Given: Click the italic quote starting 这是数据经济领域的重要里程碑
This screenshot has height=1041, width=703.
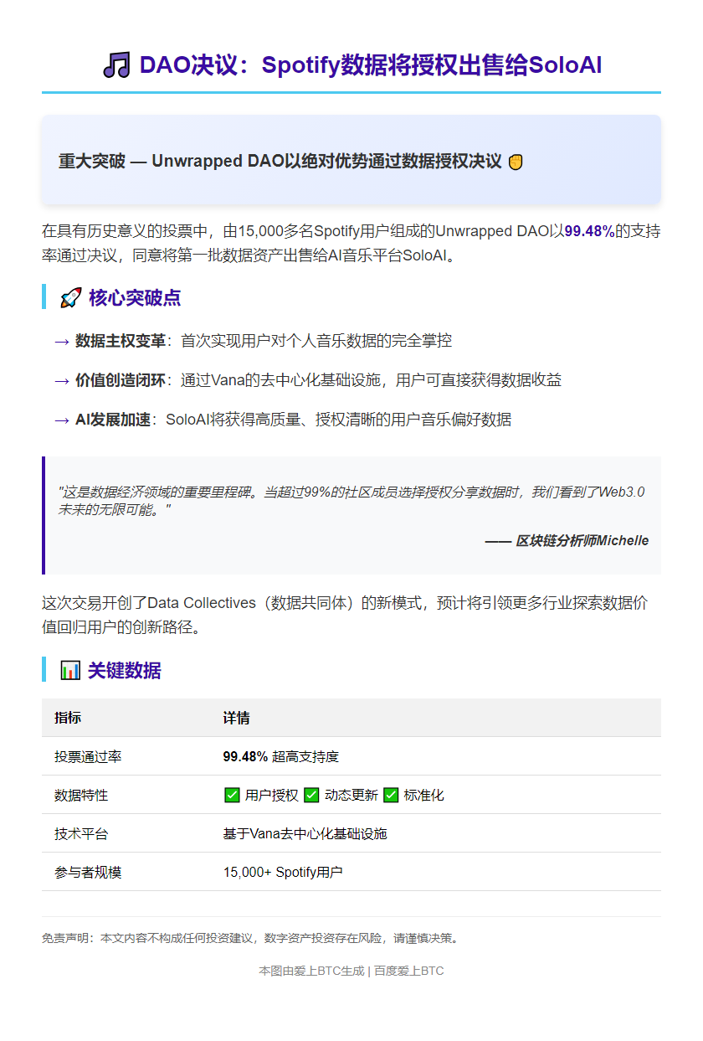Looking at the screenshot, I should [351, 501].
